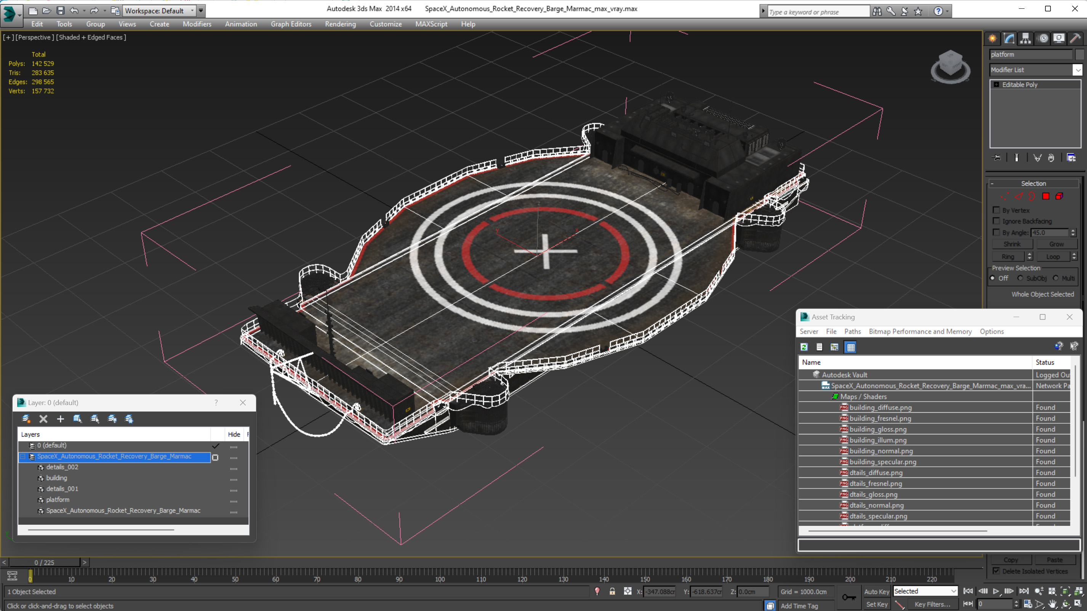Open Paths menu in Asset Tracking

(852, 332)
